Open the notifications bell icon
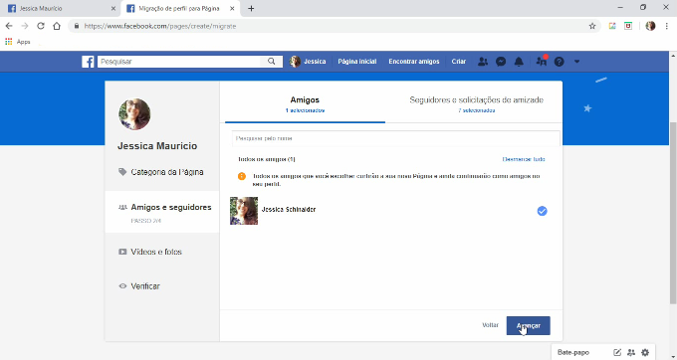 pos(519,62)
